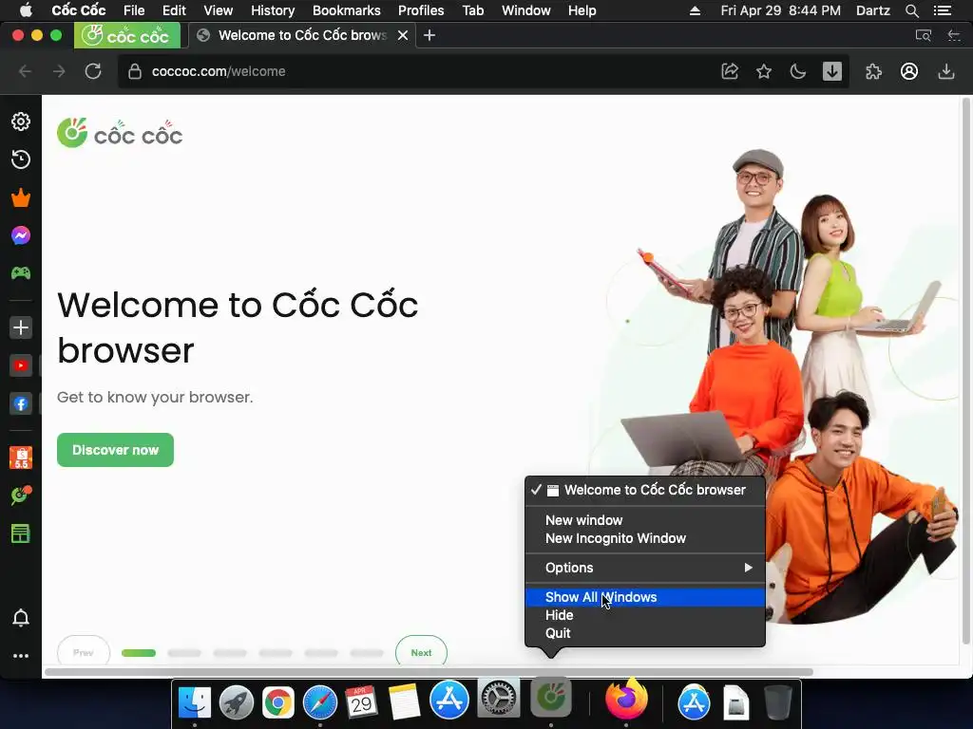Image resolution: width=973 pixels, height=729 pixels.
Task: Open Google Chrome from the Dock
Action: [x=277, y=702]
